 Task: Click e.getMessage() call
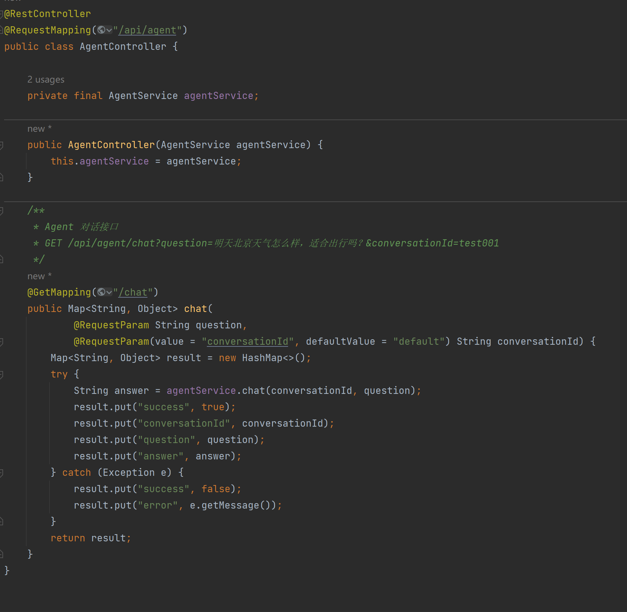pyautogui.click(x=233, y=506)
